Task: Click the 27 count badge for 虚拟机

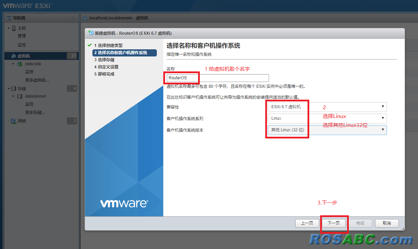Action: point(72,56)
